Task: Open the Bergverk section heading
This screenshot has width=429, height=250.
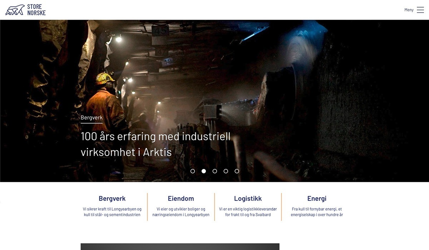Action: pyautogui.click(x=112, y=199)
